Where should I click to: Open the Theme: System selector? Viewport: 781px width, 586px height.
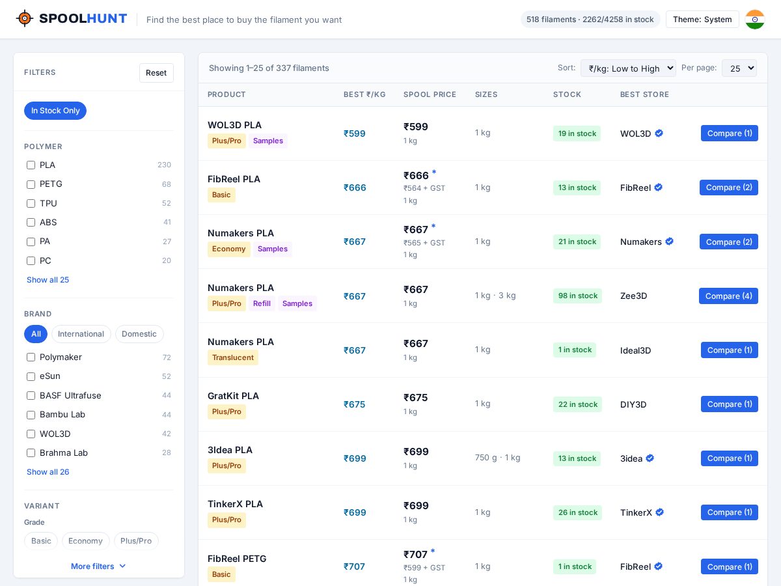point(702,20)
